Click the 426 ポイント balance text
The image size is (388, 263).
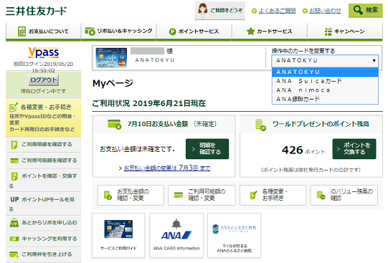(303, 150)
